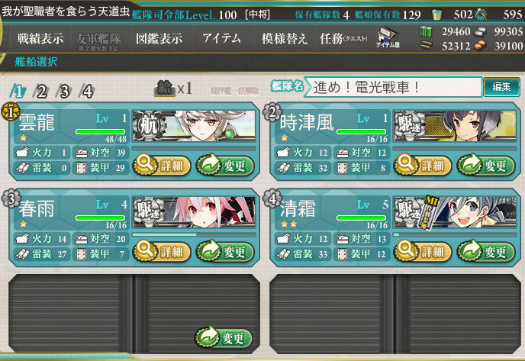525x361 pixels.
Task: Select fleet tab 3
Action: click(x=64, y=91)
